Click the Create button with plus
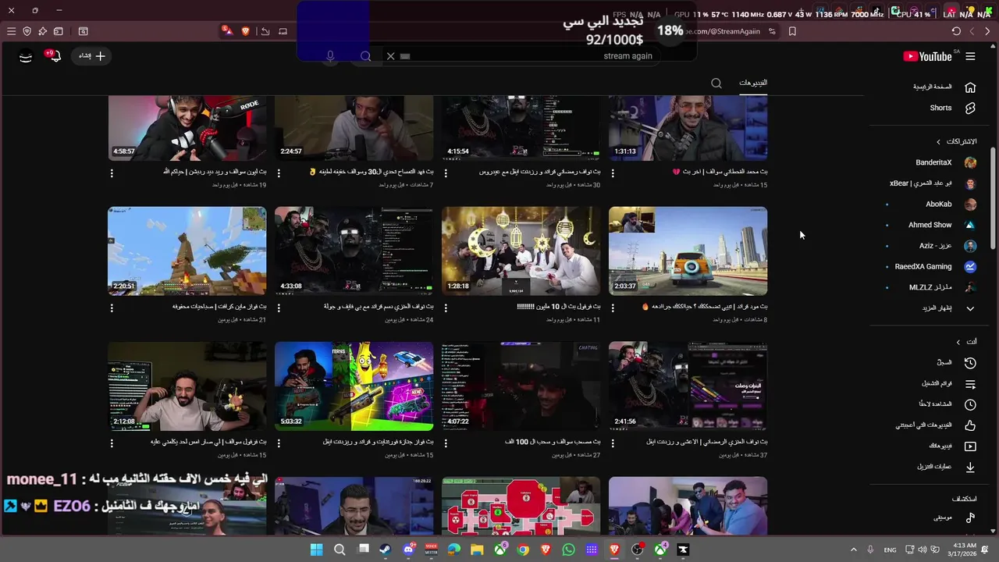The image size is (999, 562). coord(91,56)
